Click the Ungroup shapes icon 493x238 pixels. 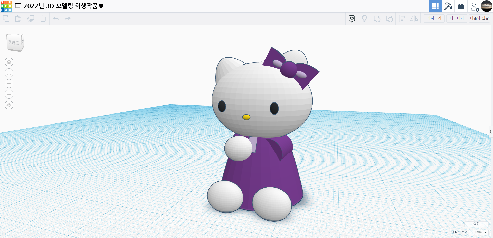point(390,19)
